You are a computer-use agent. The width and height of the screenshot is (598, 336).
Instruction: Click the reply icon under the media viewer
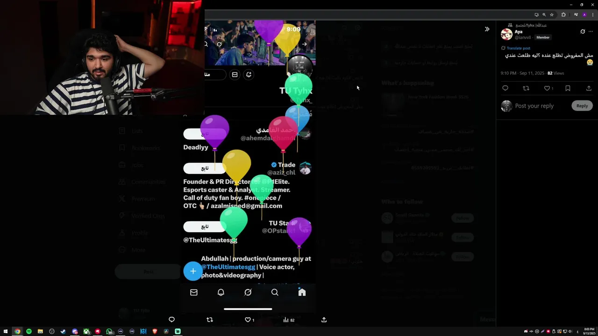pyautogui.click(x=171, y=320)
